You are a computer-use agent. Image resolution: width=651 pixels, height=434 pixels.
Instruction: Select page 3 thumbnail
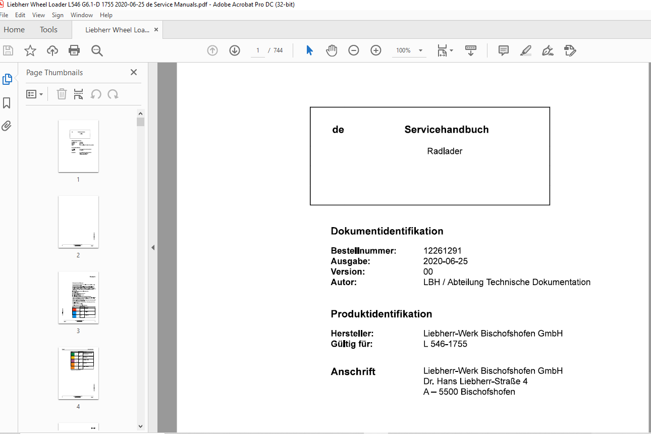coord(78,297)
